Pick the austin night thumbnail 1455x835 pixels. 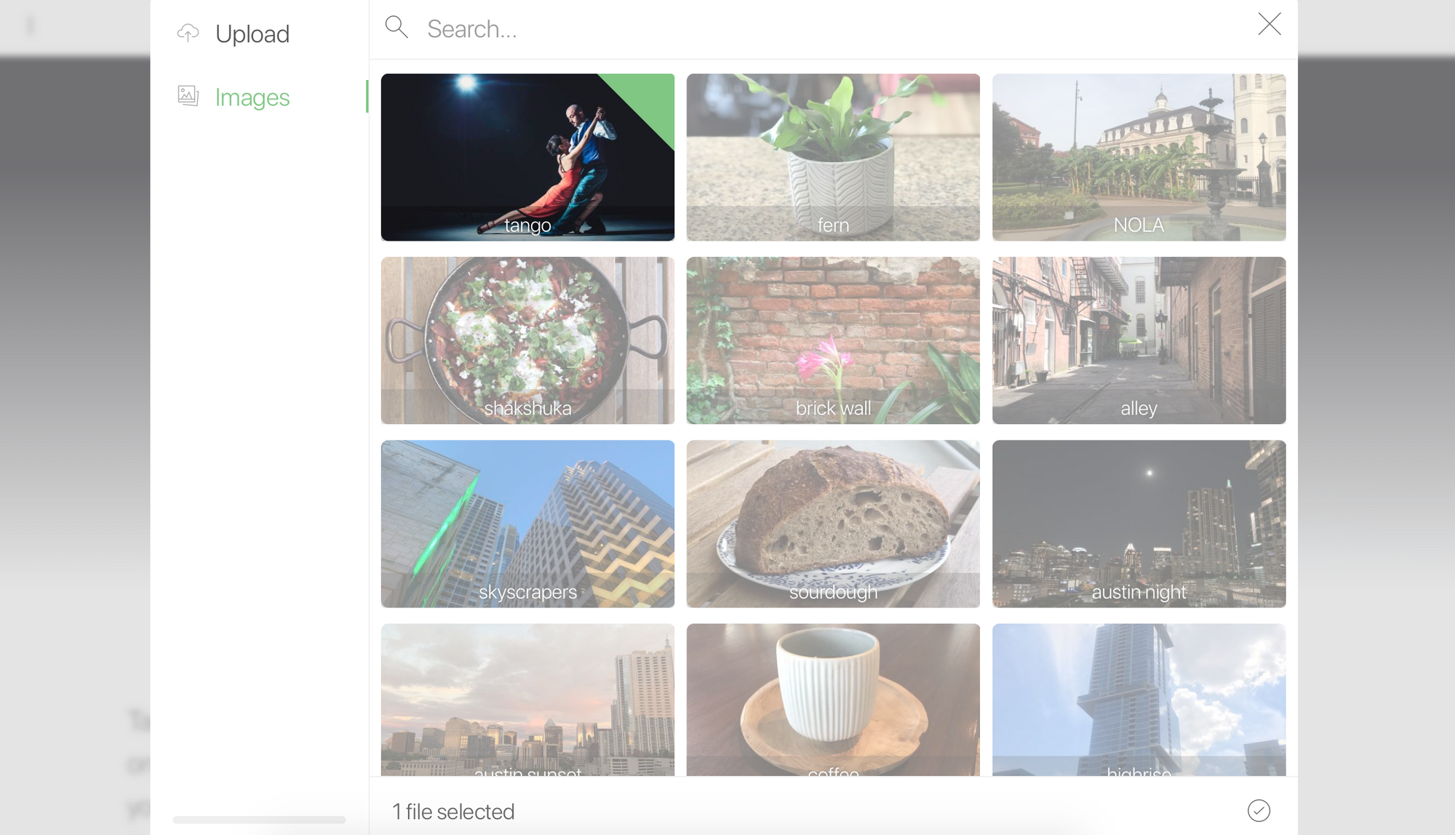pyautogui.click(x=1139, y=524)
